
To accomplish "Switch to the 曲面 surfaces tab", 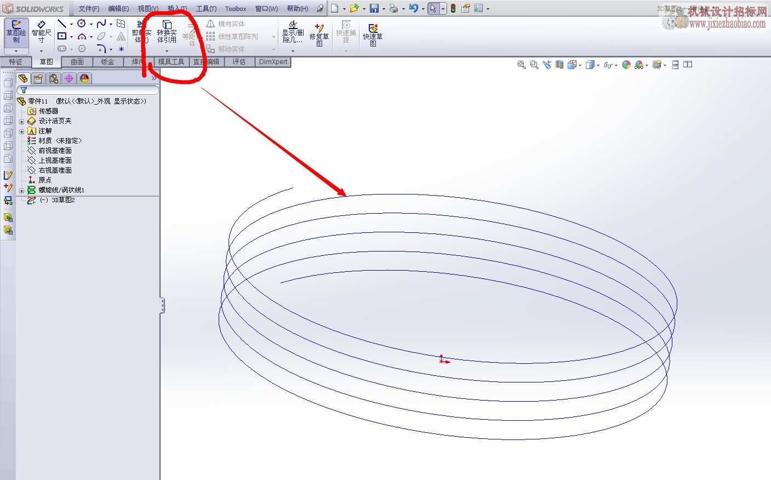I will pyautogui.click(x=77, y=62).
